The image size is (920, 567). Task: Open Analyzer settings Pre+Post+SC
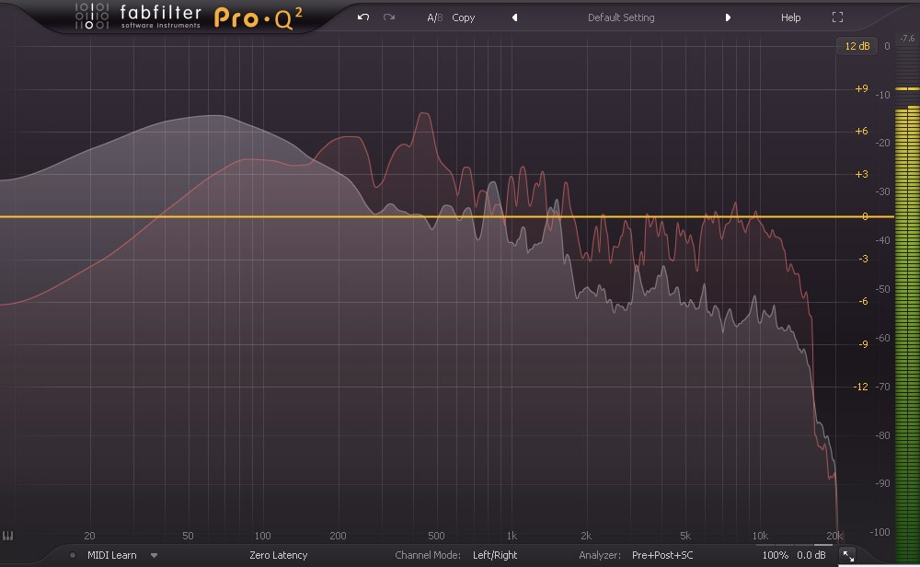point(661,555)
